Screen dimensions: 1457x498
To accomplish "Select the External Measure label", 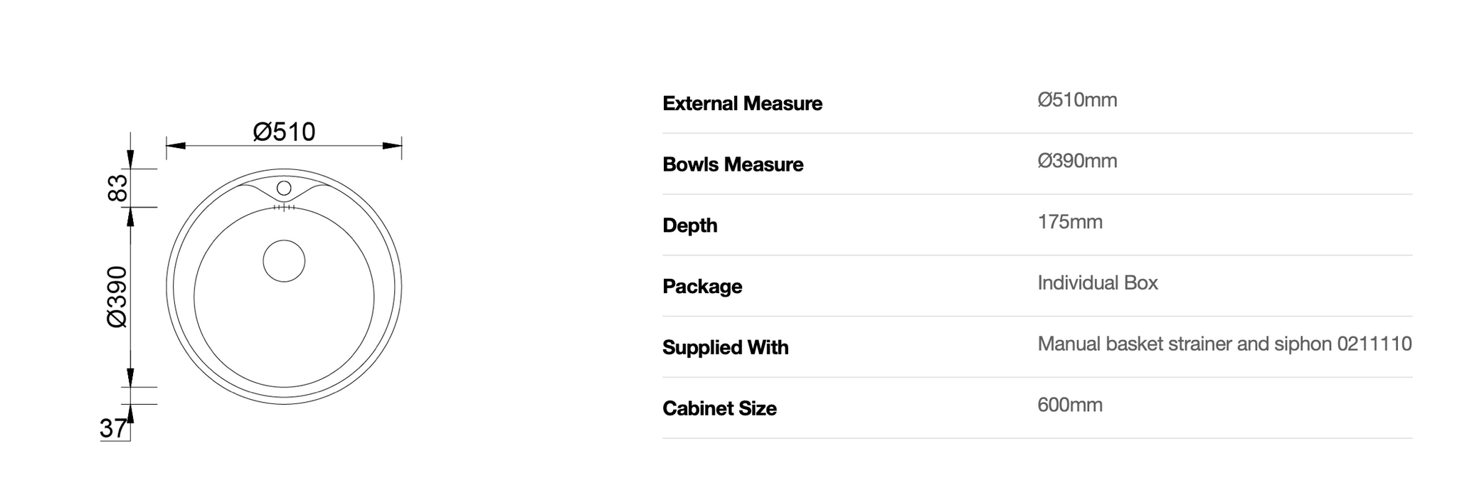I will 742,104.
